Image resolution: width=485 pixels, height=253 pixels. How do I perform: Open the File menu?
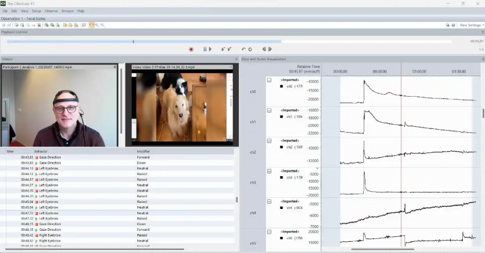[x=5, y=11]
